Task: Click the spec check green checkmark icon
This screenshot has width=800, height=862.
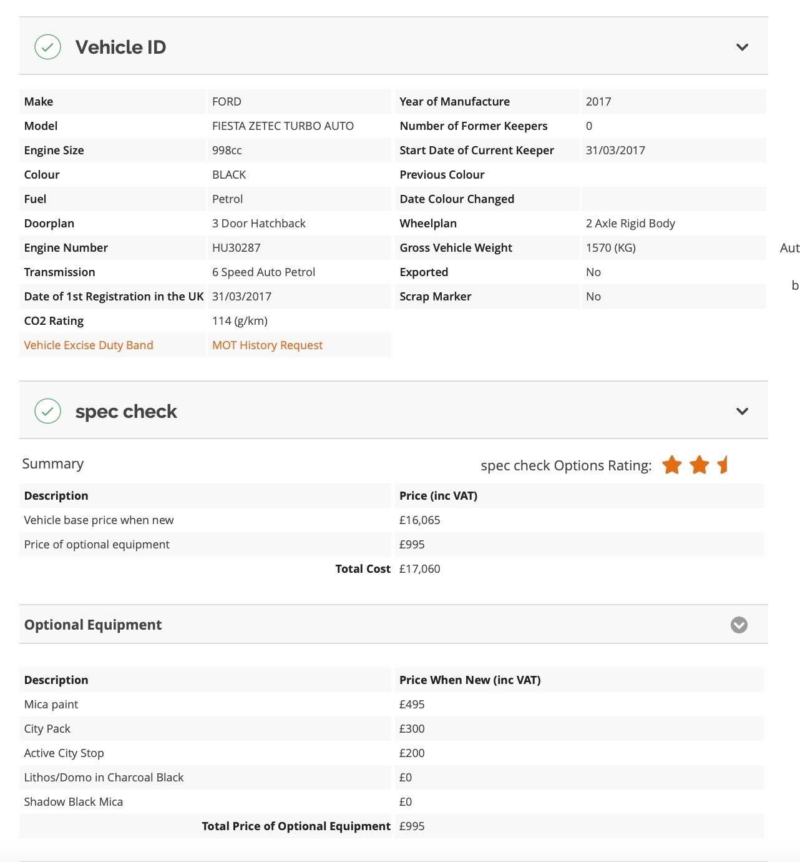Action: coord(47,411)
